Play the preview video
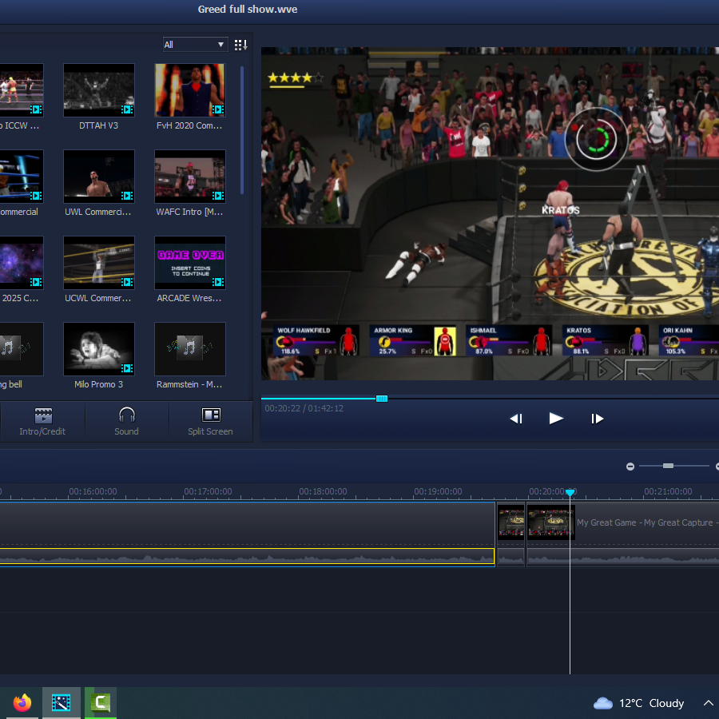 [x=556, y=418]
